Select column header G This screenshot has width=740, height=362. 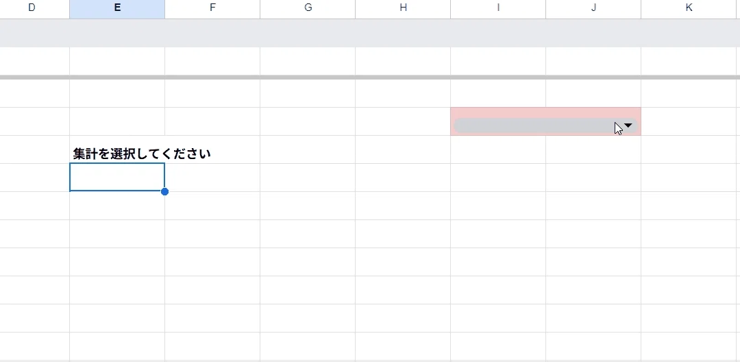pos(308,7)
